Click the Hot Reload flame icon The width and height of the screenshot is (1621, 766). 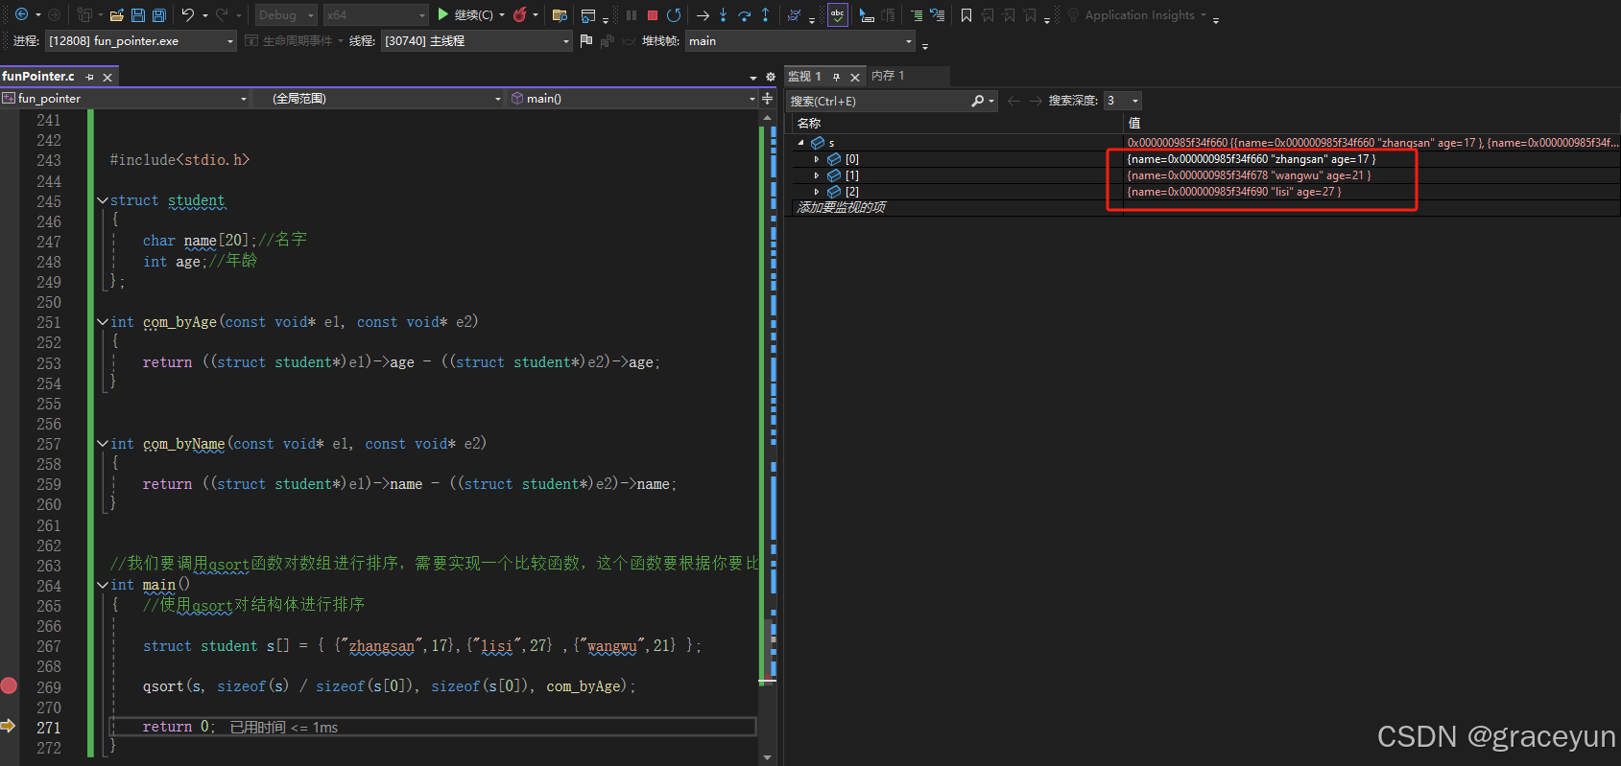click(520, 14)
